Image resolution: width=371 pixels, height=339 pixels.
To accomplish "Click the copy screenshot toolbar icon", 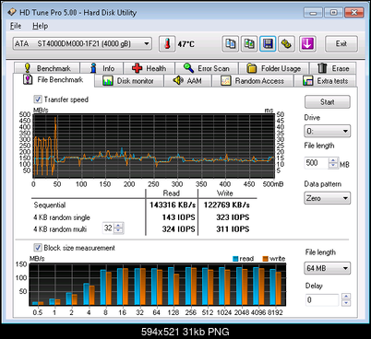I will click(x=249, y=44).
